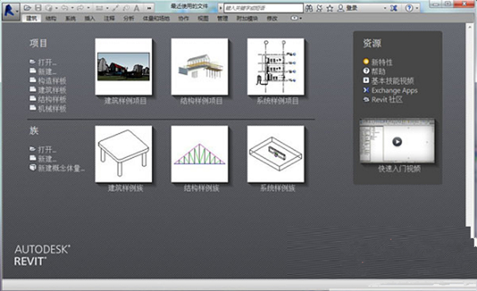The width and height of the screenshot is (477, 291).
Task: Click the Favorites star icon
Action: [330, 8]
